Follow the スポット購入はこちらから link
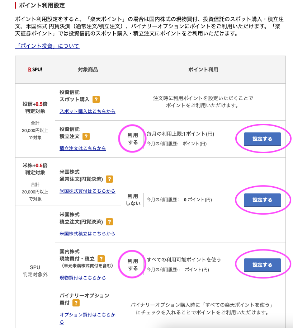293x328 pixels. pos(88,111)
